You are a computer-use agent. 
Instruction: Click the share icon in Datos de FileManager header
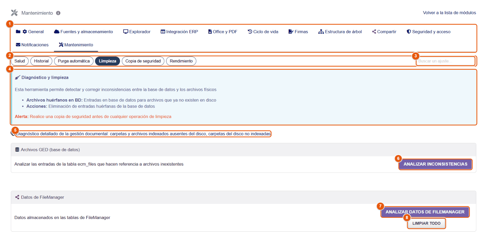[x=17, y=197]
